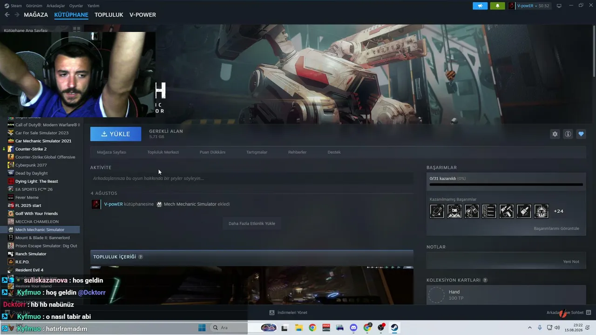Open the Hand collectible card
Screen dimensions: 596x335
[x=506, y=295]
